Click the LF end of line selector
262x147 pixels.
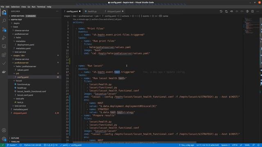pyautogui.click(x=241, y=145)
